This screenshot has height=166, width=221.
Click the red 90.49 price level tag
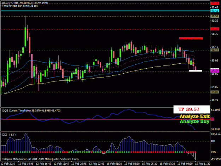(x=215, y=3)
